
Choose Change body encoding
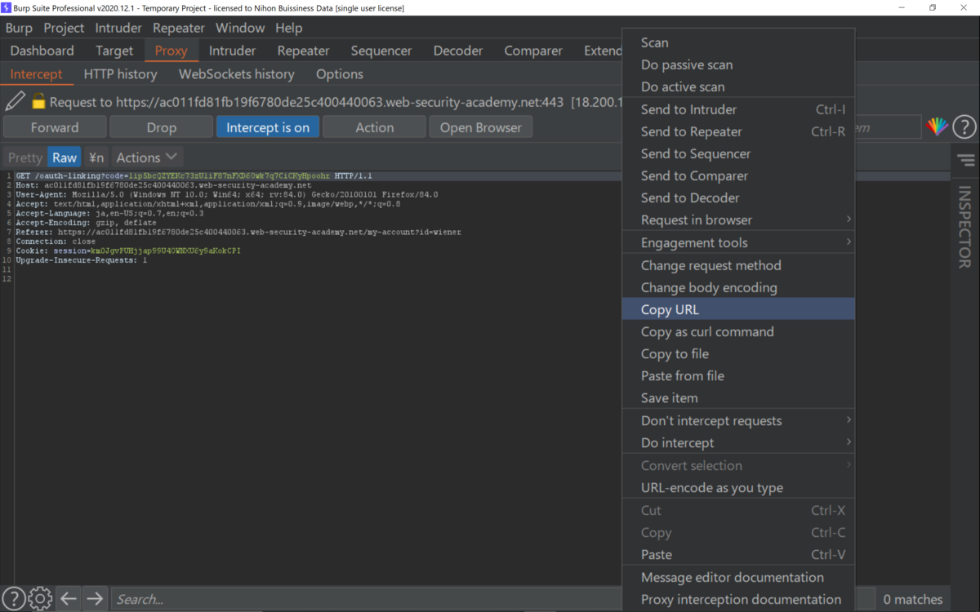point(738,287)
